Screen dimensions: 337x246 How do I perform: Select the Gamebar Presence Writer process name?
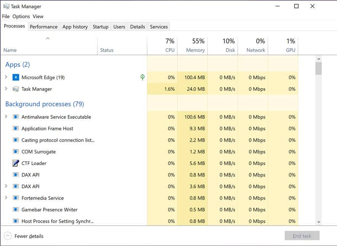(x=49, y=209)
